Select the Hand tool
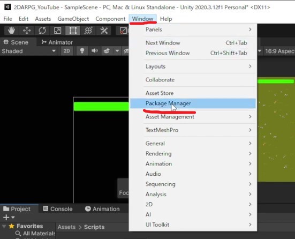 [x=11, y=31]
